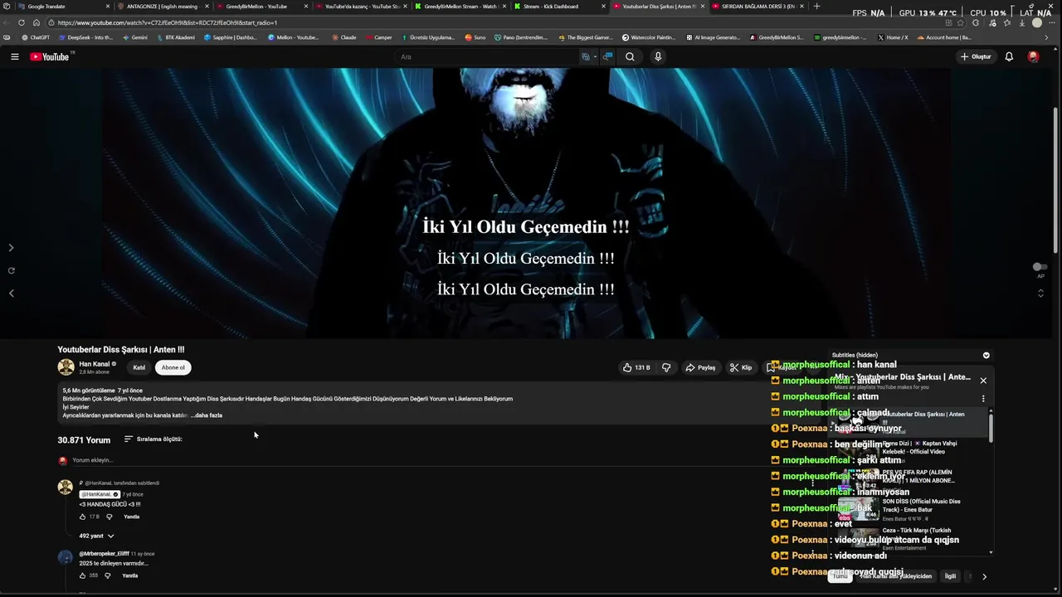Reload the page via browser toolbar
The width and height of the screenshot is (1062, 597).
tap(22, 22)
